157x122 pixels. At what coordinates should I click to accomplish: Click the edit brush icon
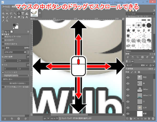(128, 57)
